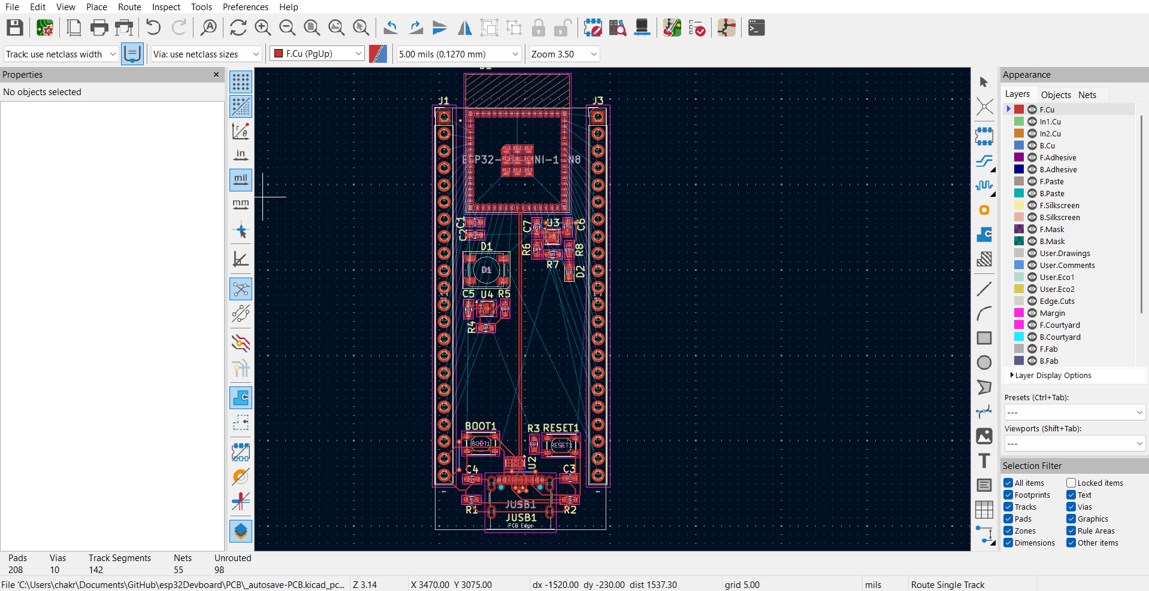Hide the B.Cu layer visibility eye
Screen dimensions: 1149x591
pos(1032,145)
